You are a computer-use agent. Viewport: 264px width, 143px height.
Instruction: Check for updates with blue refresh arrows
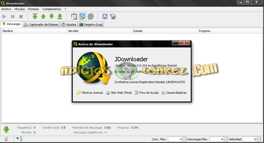coord(105,16)
